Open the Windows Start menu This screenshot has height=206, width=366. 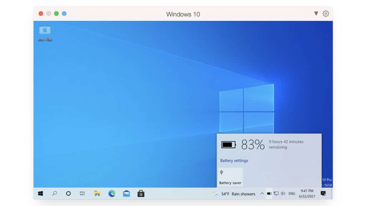(x=40, y=193)
